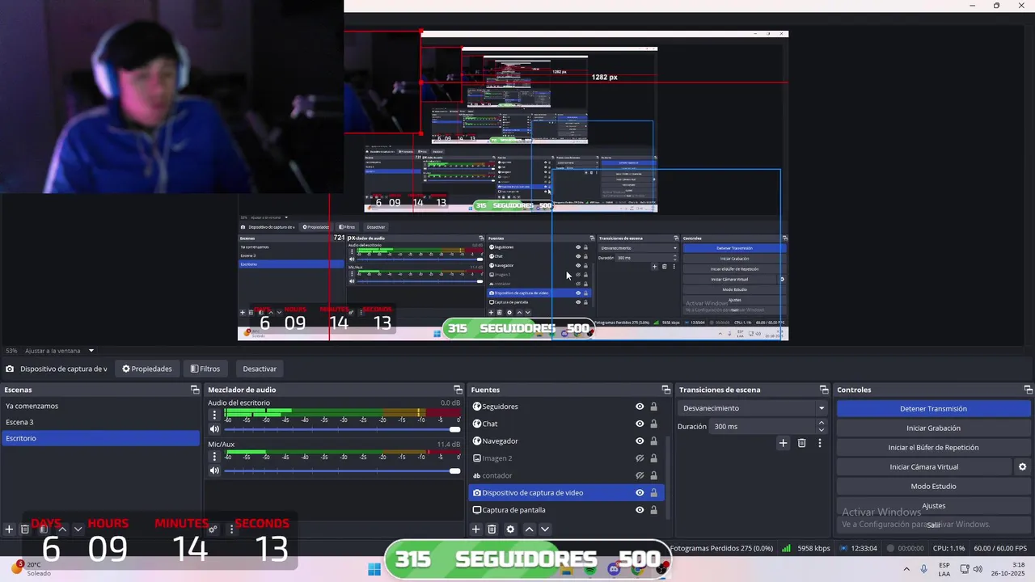Undock the Mezclador de audio panel
Image resolution: width=1035 pixels, height=582 pixels.
coord(458,390)
